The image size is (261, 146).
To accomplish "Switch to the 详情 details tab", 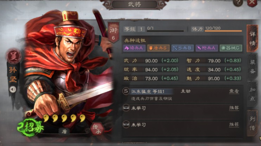I will point(252,39).
